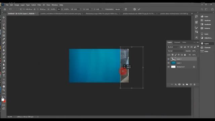
Task: Select the Move tool
Action: 4,17
